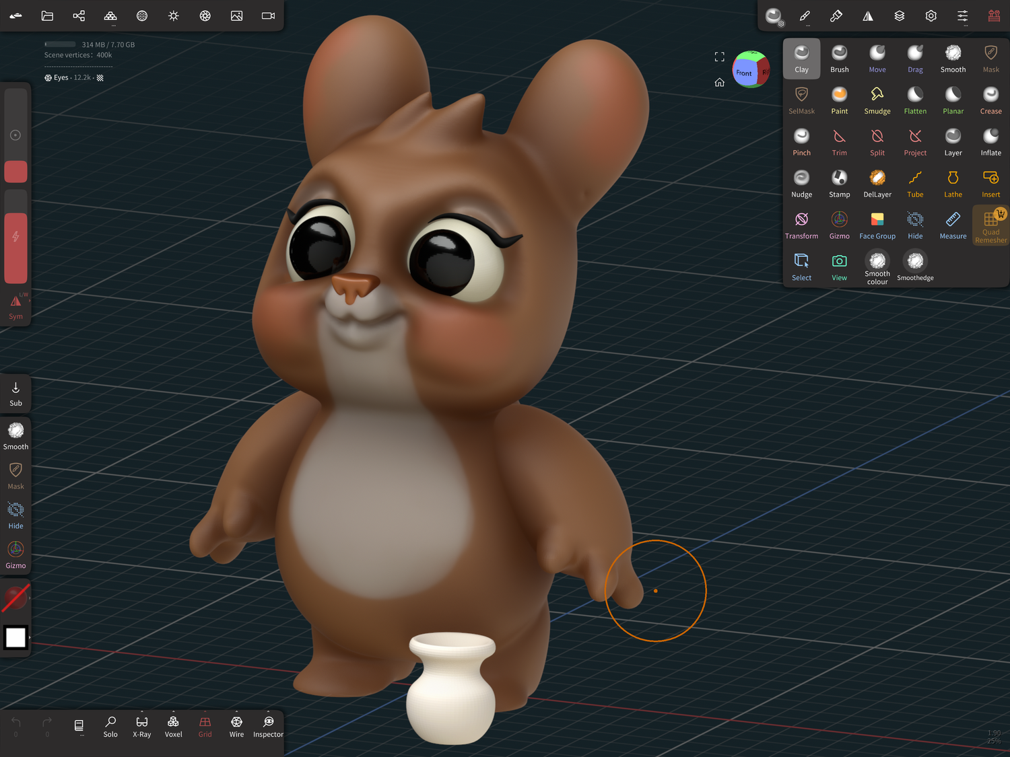Enable X-Ray viewing mode
1010x757 pixels.
(141, 727)
